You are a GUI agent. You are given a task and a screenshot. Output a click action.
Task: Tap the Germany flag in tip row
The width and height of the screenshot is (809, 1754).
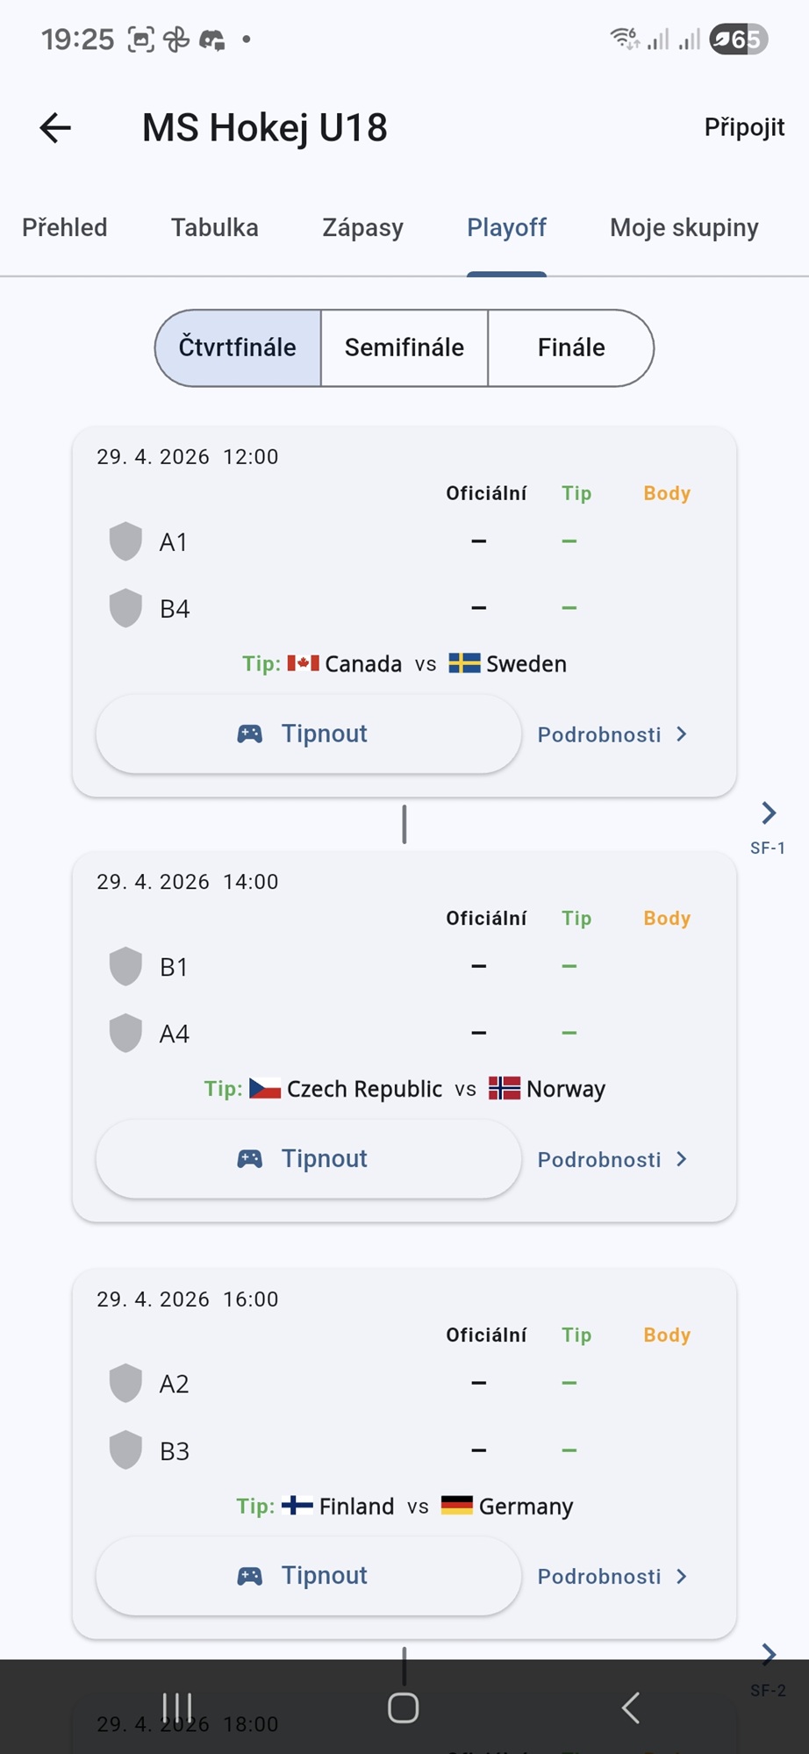(456, 1506)
